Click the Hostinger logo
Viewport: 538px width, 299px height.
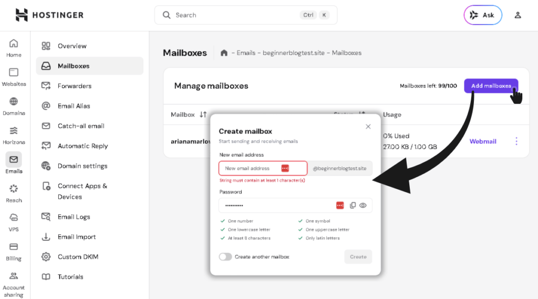tap(49, 15)
